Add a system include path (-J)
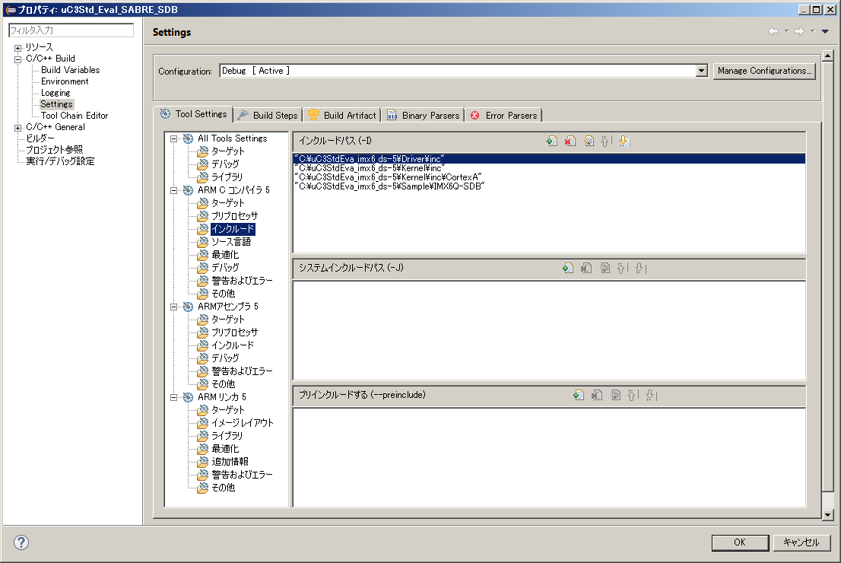This screenshot has height=563, width=841. tap(567, 268)
